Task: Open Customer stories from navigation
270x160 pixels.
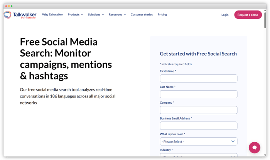Action: click(x=142, y=15)
